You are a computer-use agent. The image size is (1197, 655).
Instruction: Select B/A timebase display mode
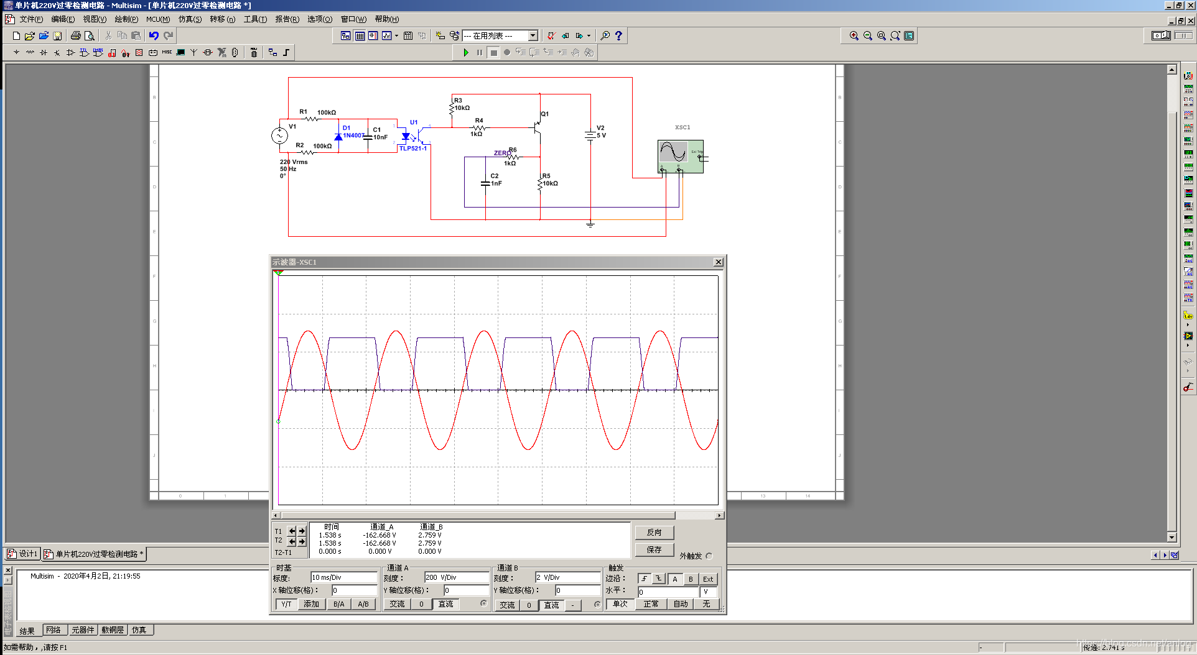pos(338,604)
